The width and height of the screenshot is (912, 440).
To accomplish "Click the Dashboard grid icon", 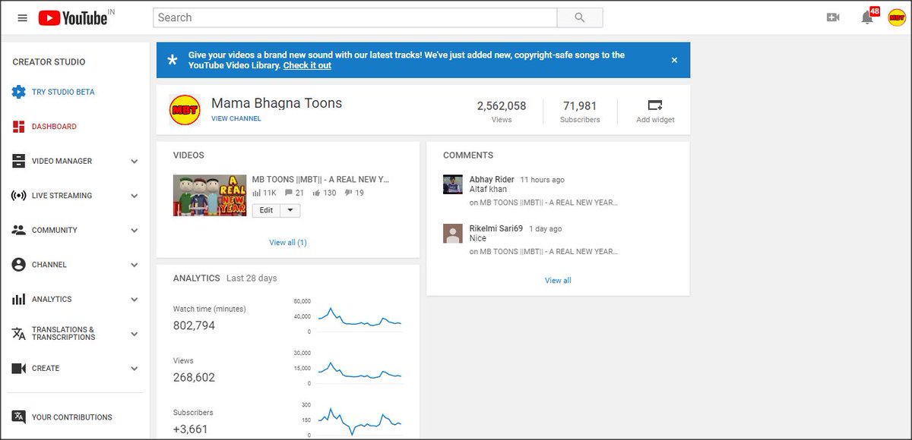I will pyautogui.click(x=19, y=127).
